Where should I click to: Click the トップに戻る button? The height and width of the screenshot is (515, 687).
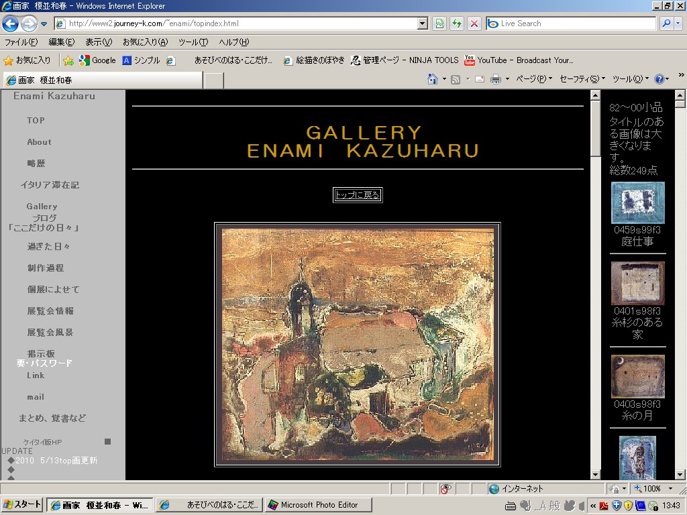(358, 195)
